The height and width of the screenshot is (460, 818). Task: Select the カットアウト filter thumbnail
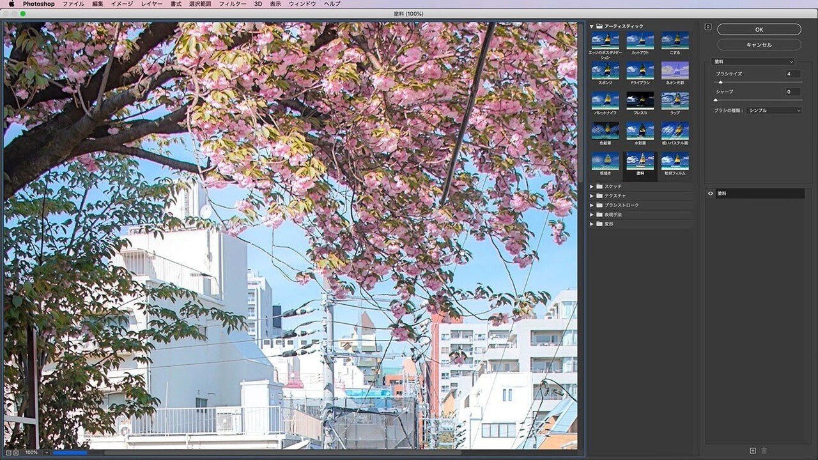tap(640, 40)
